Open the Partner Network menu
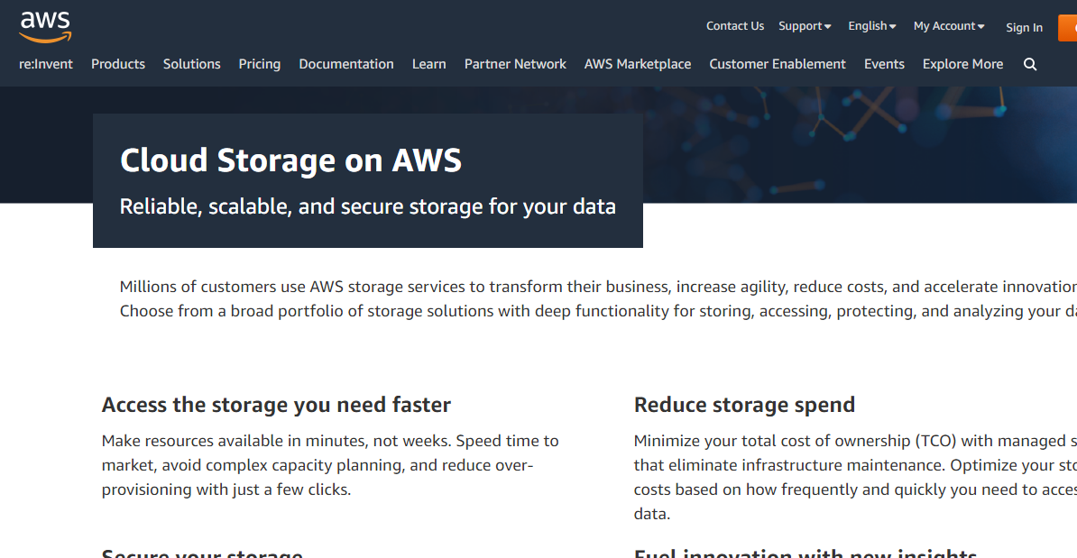 515,64
